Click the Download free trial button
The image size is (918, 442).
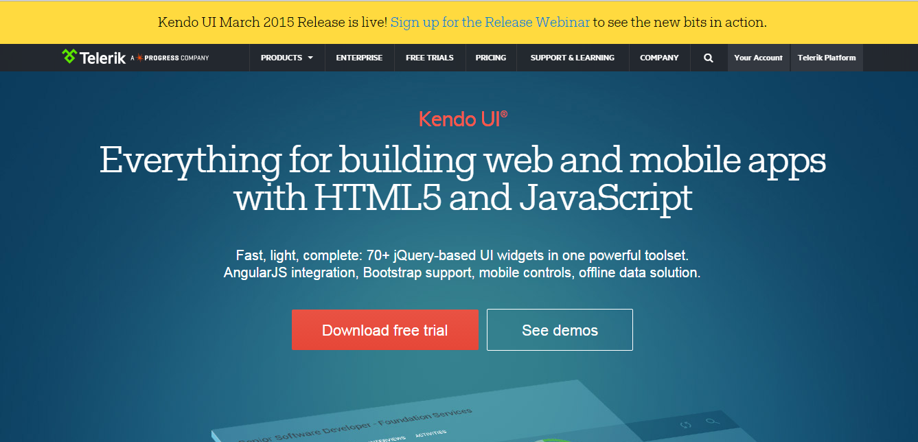tap(385, 330)
